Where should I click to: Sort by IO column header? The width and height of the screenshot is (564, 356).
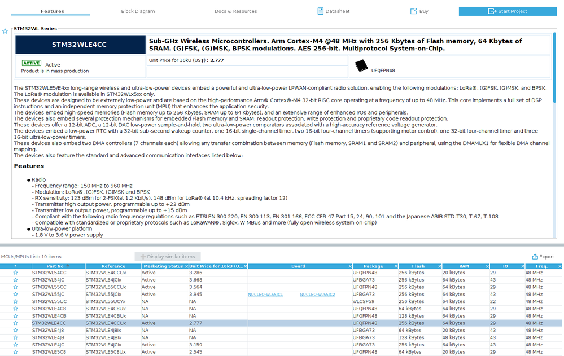click(505, 266)
